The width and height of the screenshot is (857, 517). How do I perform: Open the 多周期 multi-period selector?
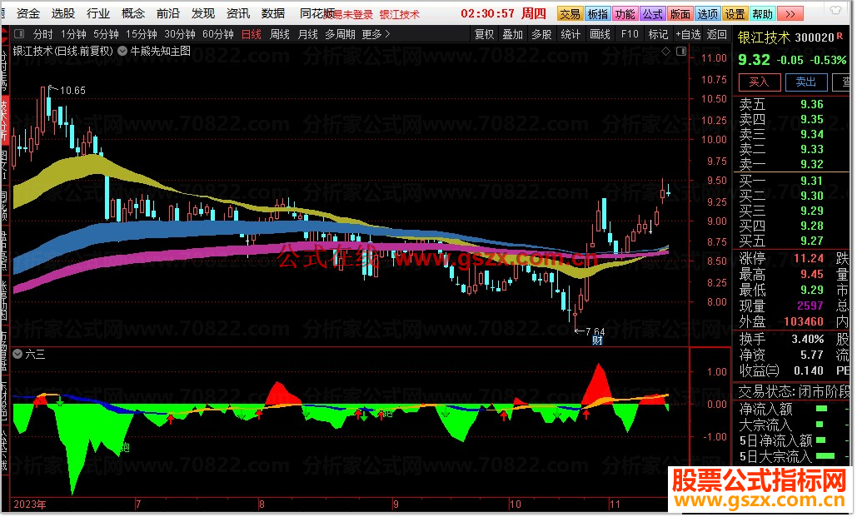pos(341,34)
